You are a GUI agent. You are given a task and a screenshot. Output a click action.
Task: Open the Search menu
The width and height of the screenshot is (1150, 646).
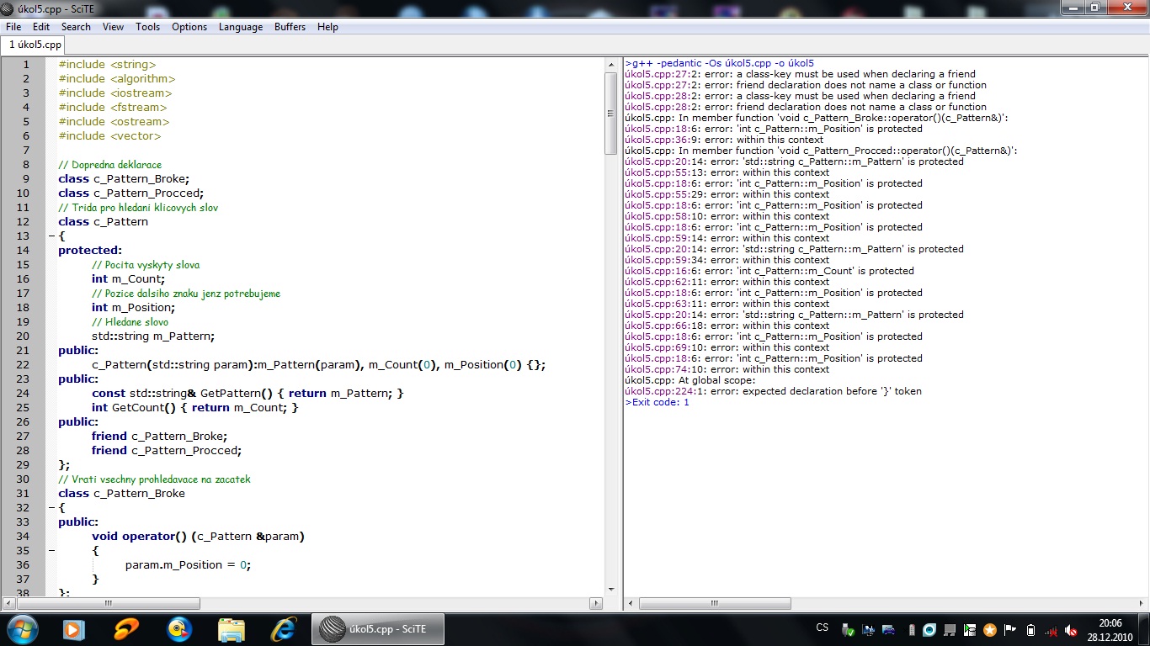(x=76, y=27)
